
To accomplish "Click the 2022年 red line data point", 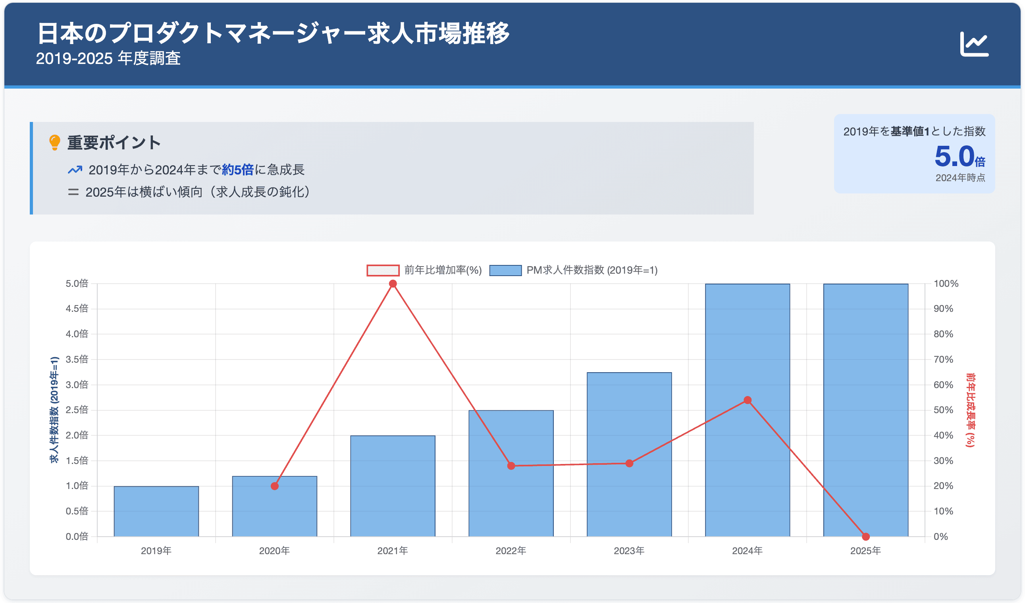I will [x=511, y=466].
